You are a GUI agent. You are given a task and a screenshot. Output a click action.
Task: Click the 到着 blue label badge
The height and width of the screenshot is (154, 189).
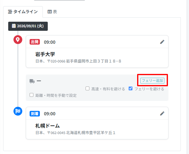coord(35,114)
